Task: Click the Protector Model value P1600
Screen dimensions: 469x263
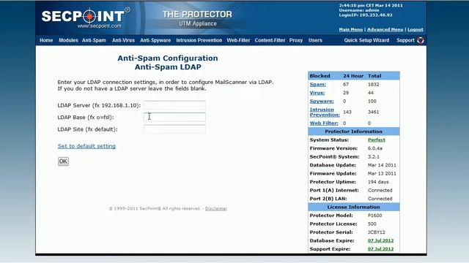Action: point(374,216)
